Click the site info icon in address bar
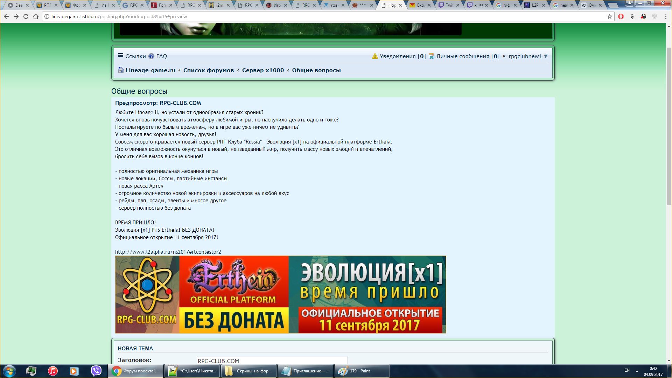Image resolution: width=672 pixels, height=378 pixels. tap(47, 16)
